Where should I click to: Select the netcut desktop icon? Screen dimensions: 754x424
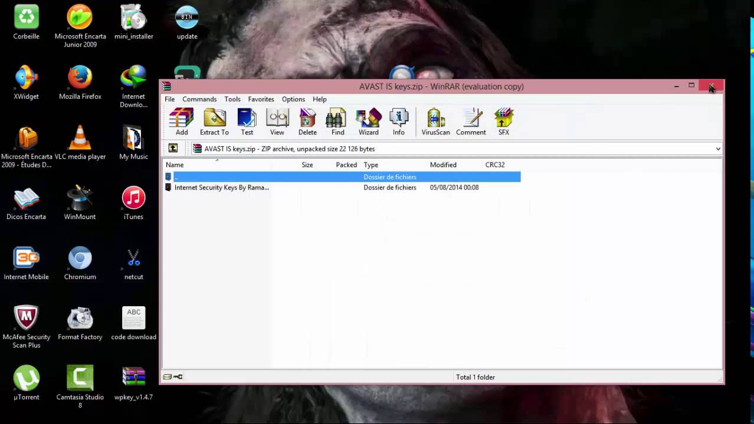pyautogui.click(x=134, y=264)
